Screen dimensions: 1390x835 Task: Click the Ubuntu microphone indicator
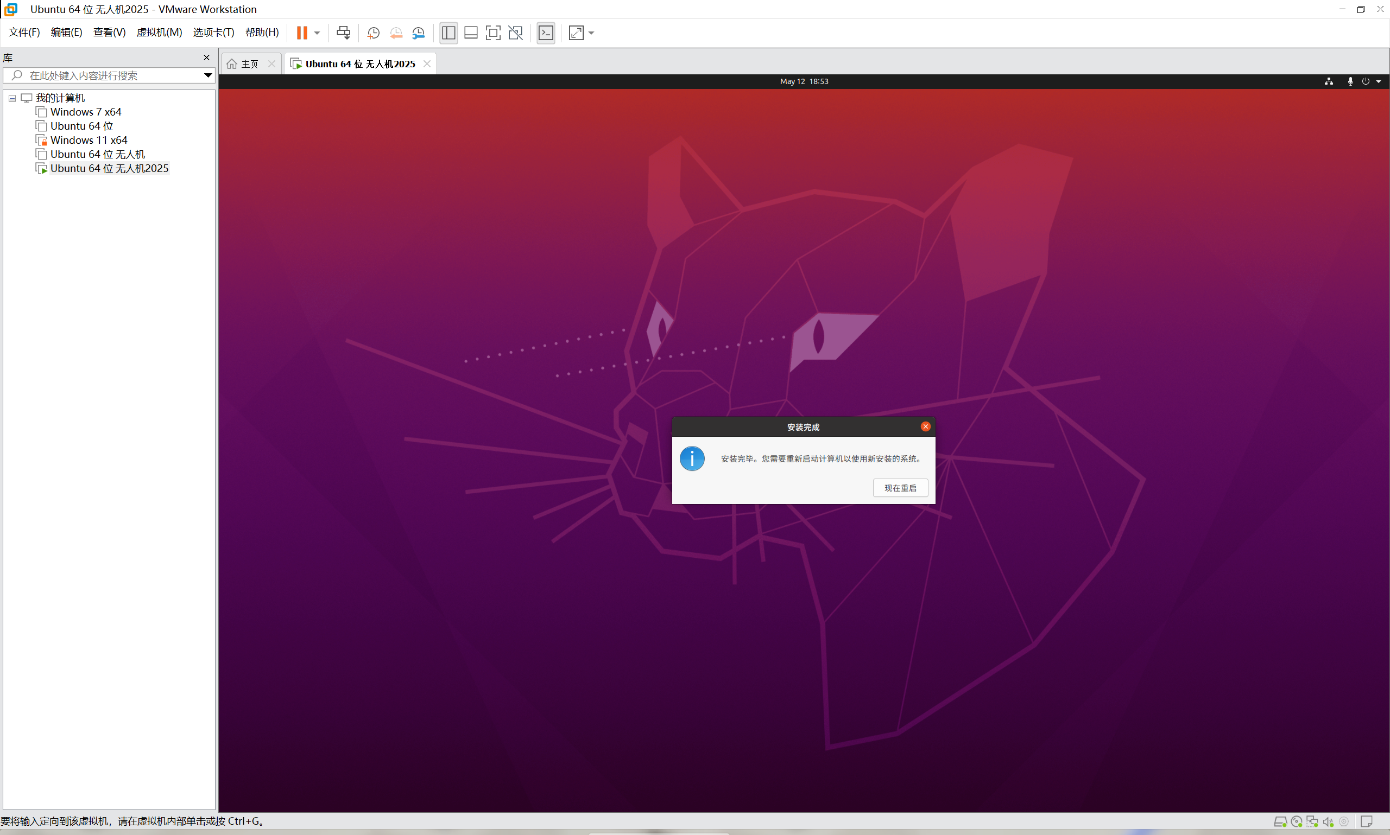coord(1350,81)
